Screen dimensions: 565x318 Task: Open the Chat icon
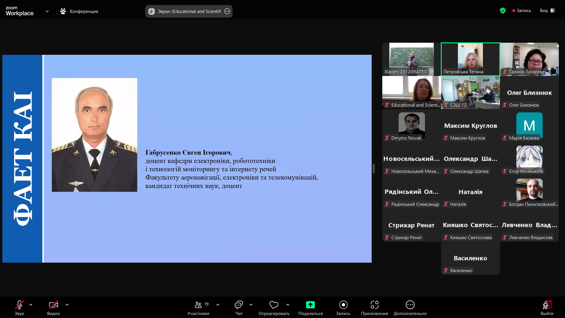click(x=239, y=305)
